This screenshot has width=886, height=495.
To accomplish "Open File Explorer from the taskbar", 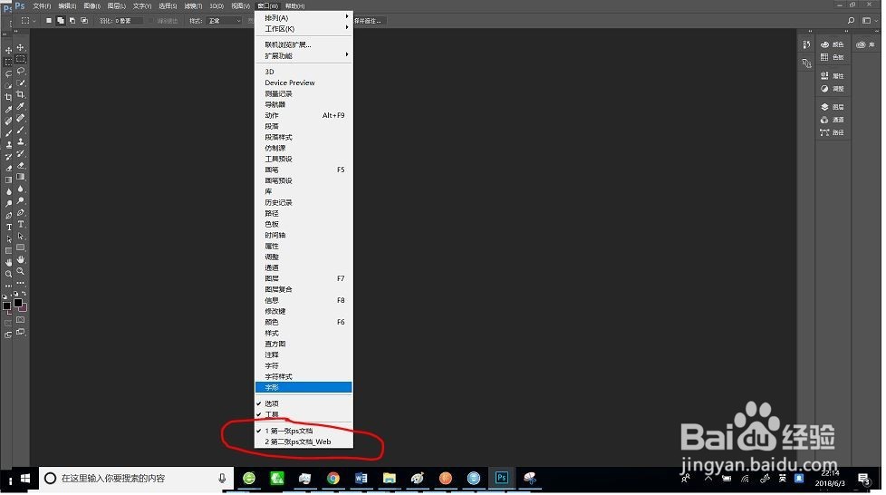I will tap(389, 479).
